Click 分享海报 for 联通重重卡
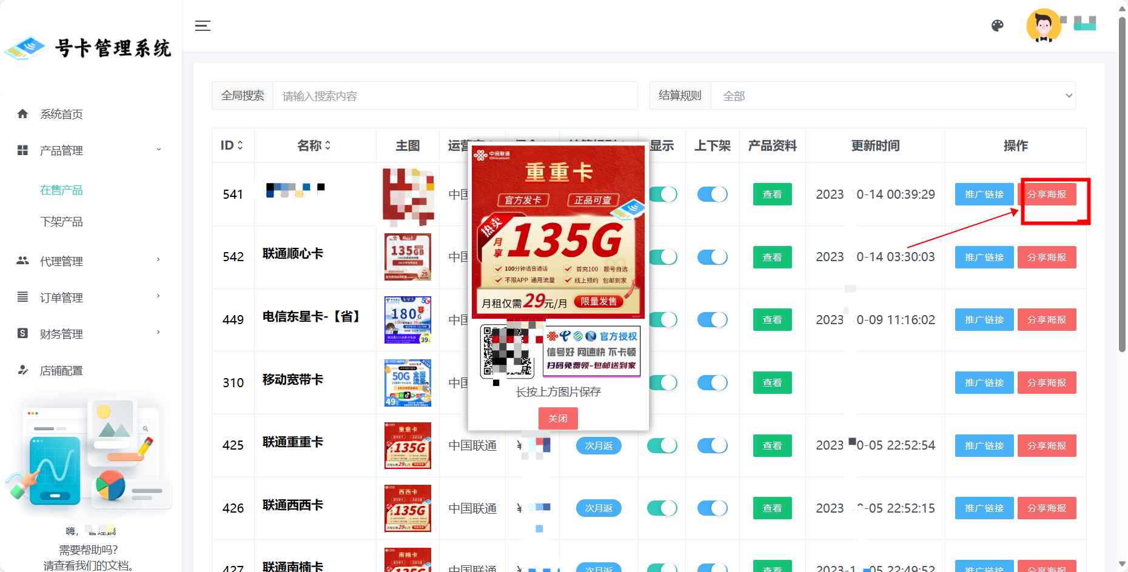The image size is (1128, 572). pyautogui.click(x=1047, y=445)
